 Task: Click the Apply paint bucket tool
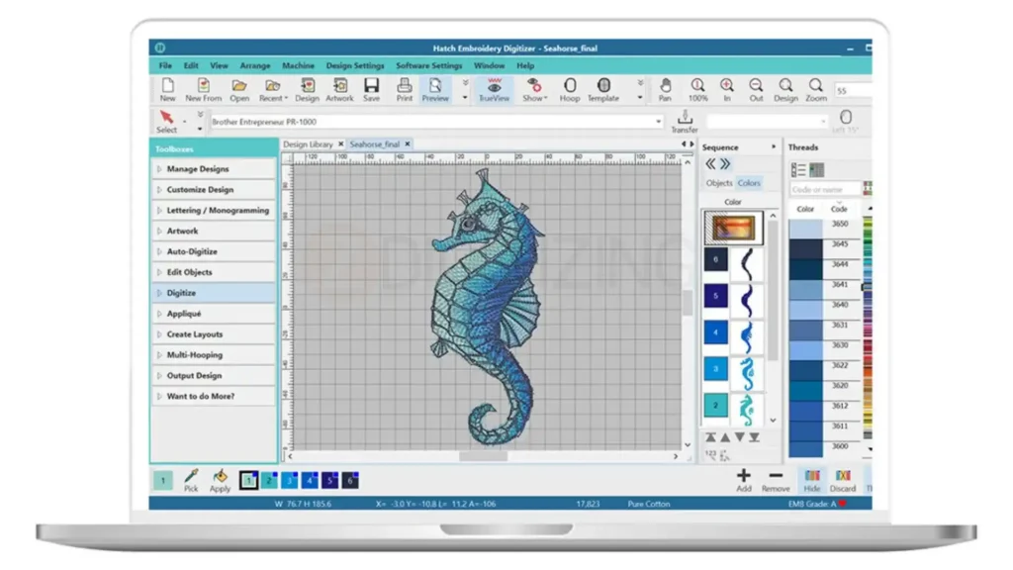point(220,481)
